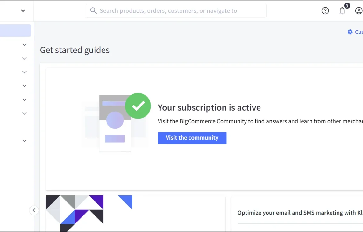Open notifications bell with 3 alerts
Screen dimensions: 363x232
click(x=342, y=10)
